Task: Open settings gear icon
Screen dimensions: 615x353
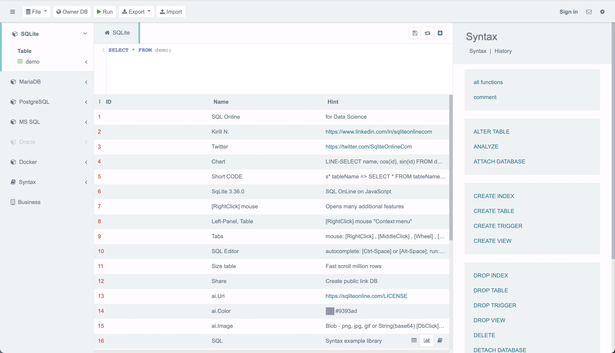Action: pos(602,12)
